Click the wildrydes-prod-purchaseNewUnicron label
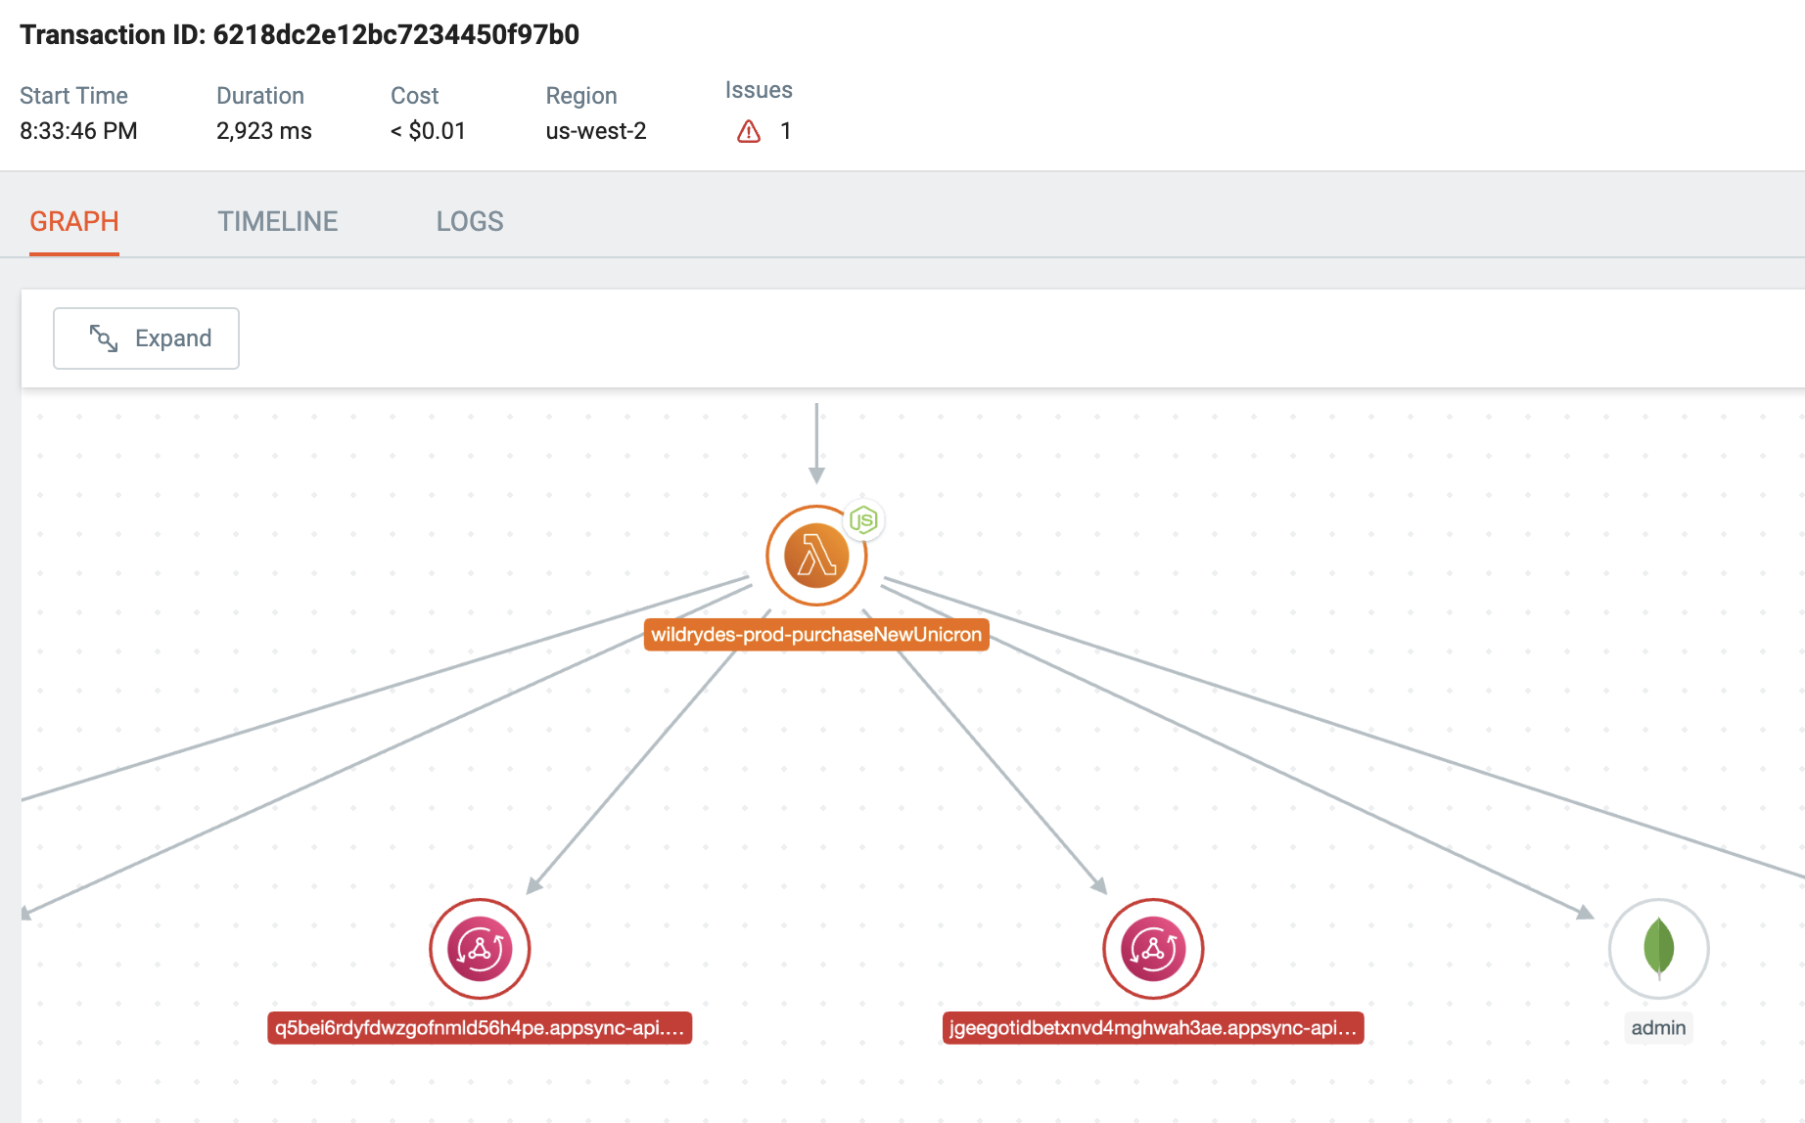Image resolution: width=1805 pixels, height=1123 pixels. click(x=816, y=635)
